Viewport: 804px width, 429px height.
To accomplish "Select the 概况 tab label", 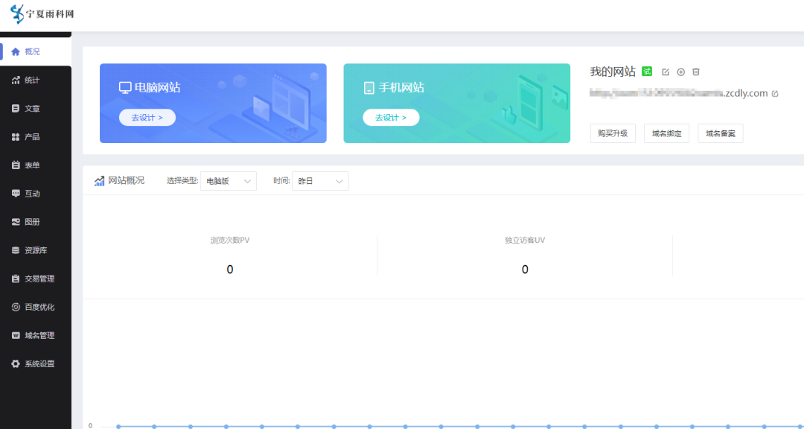I will [x=32, y=52].
